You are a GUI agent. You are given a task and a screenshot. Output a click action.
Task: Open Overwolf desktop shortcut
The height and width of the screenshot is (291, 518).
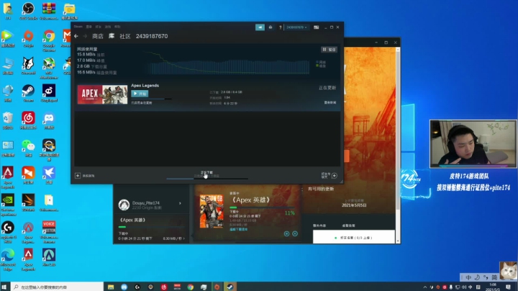pos(28,65)
